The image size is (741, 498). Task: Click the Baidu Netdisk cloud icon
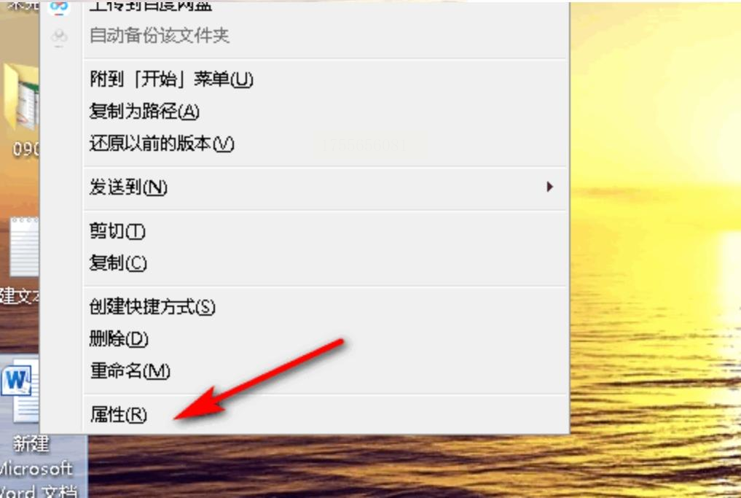(59, 7)
